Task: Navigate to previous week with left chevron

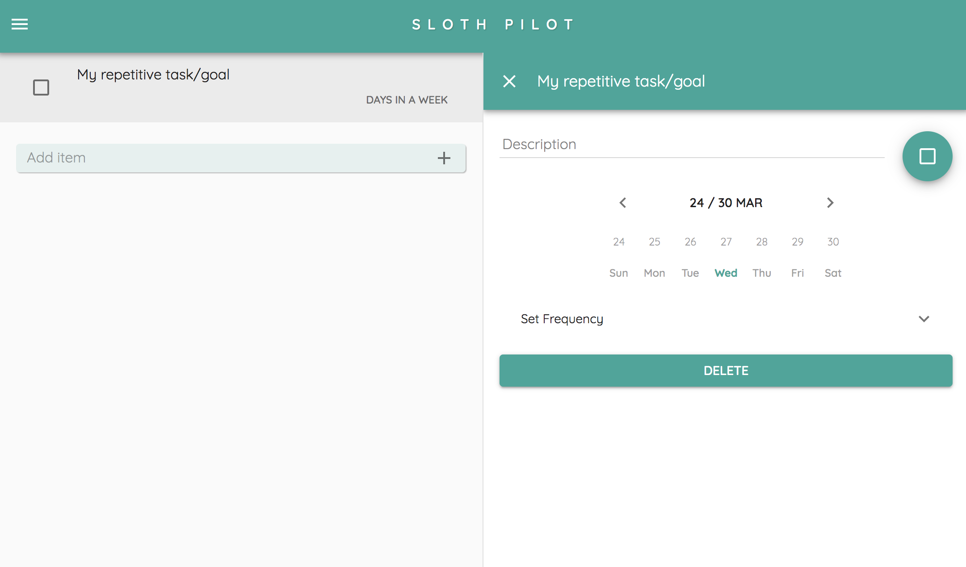Action: point(623,203)
